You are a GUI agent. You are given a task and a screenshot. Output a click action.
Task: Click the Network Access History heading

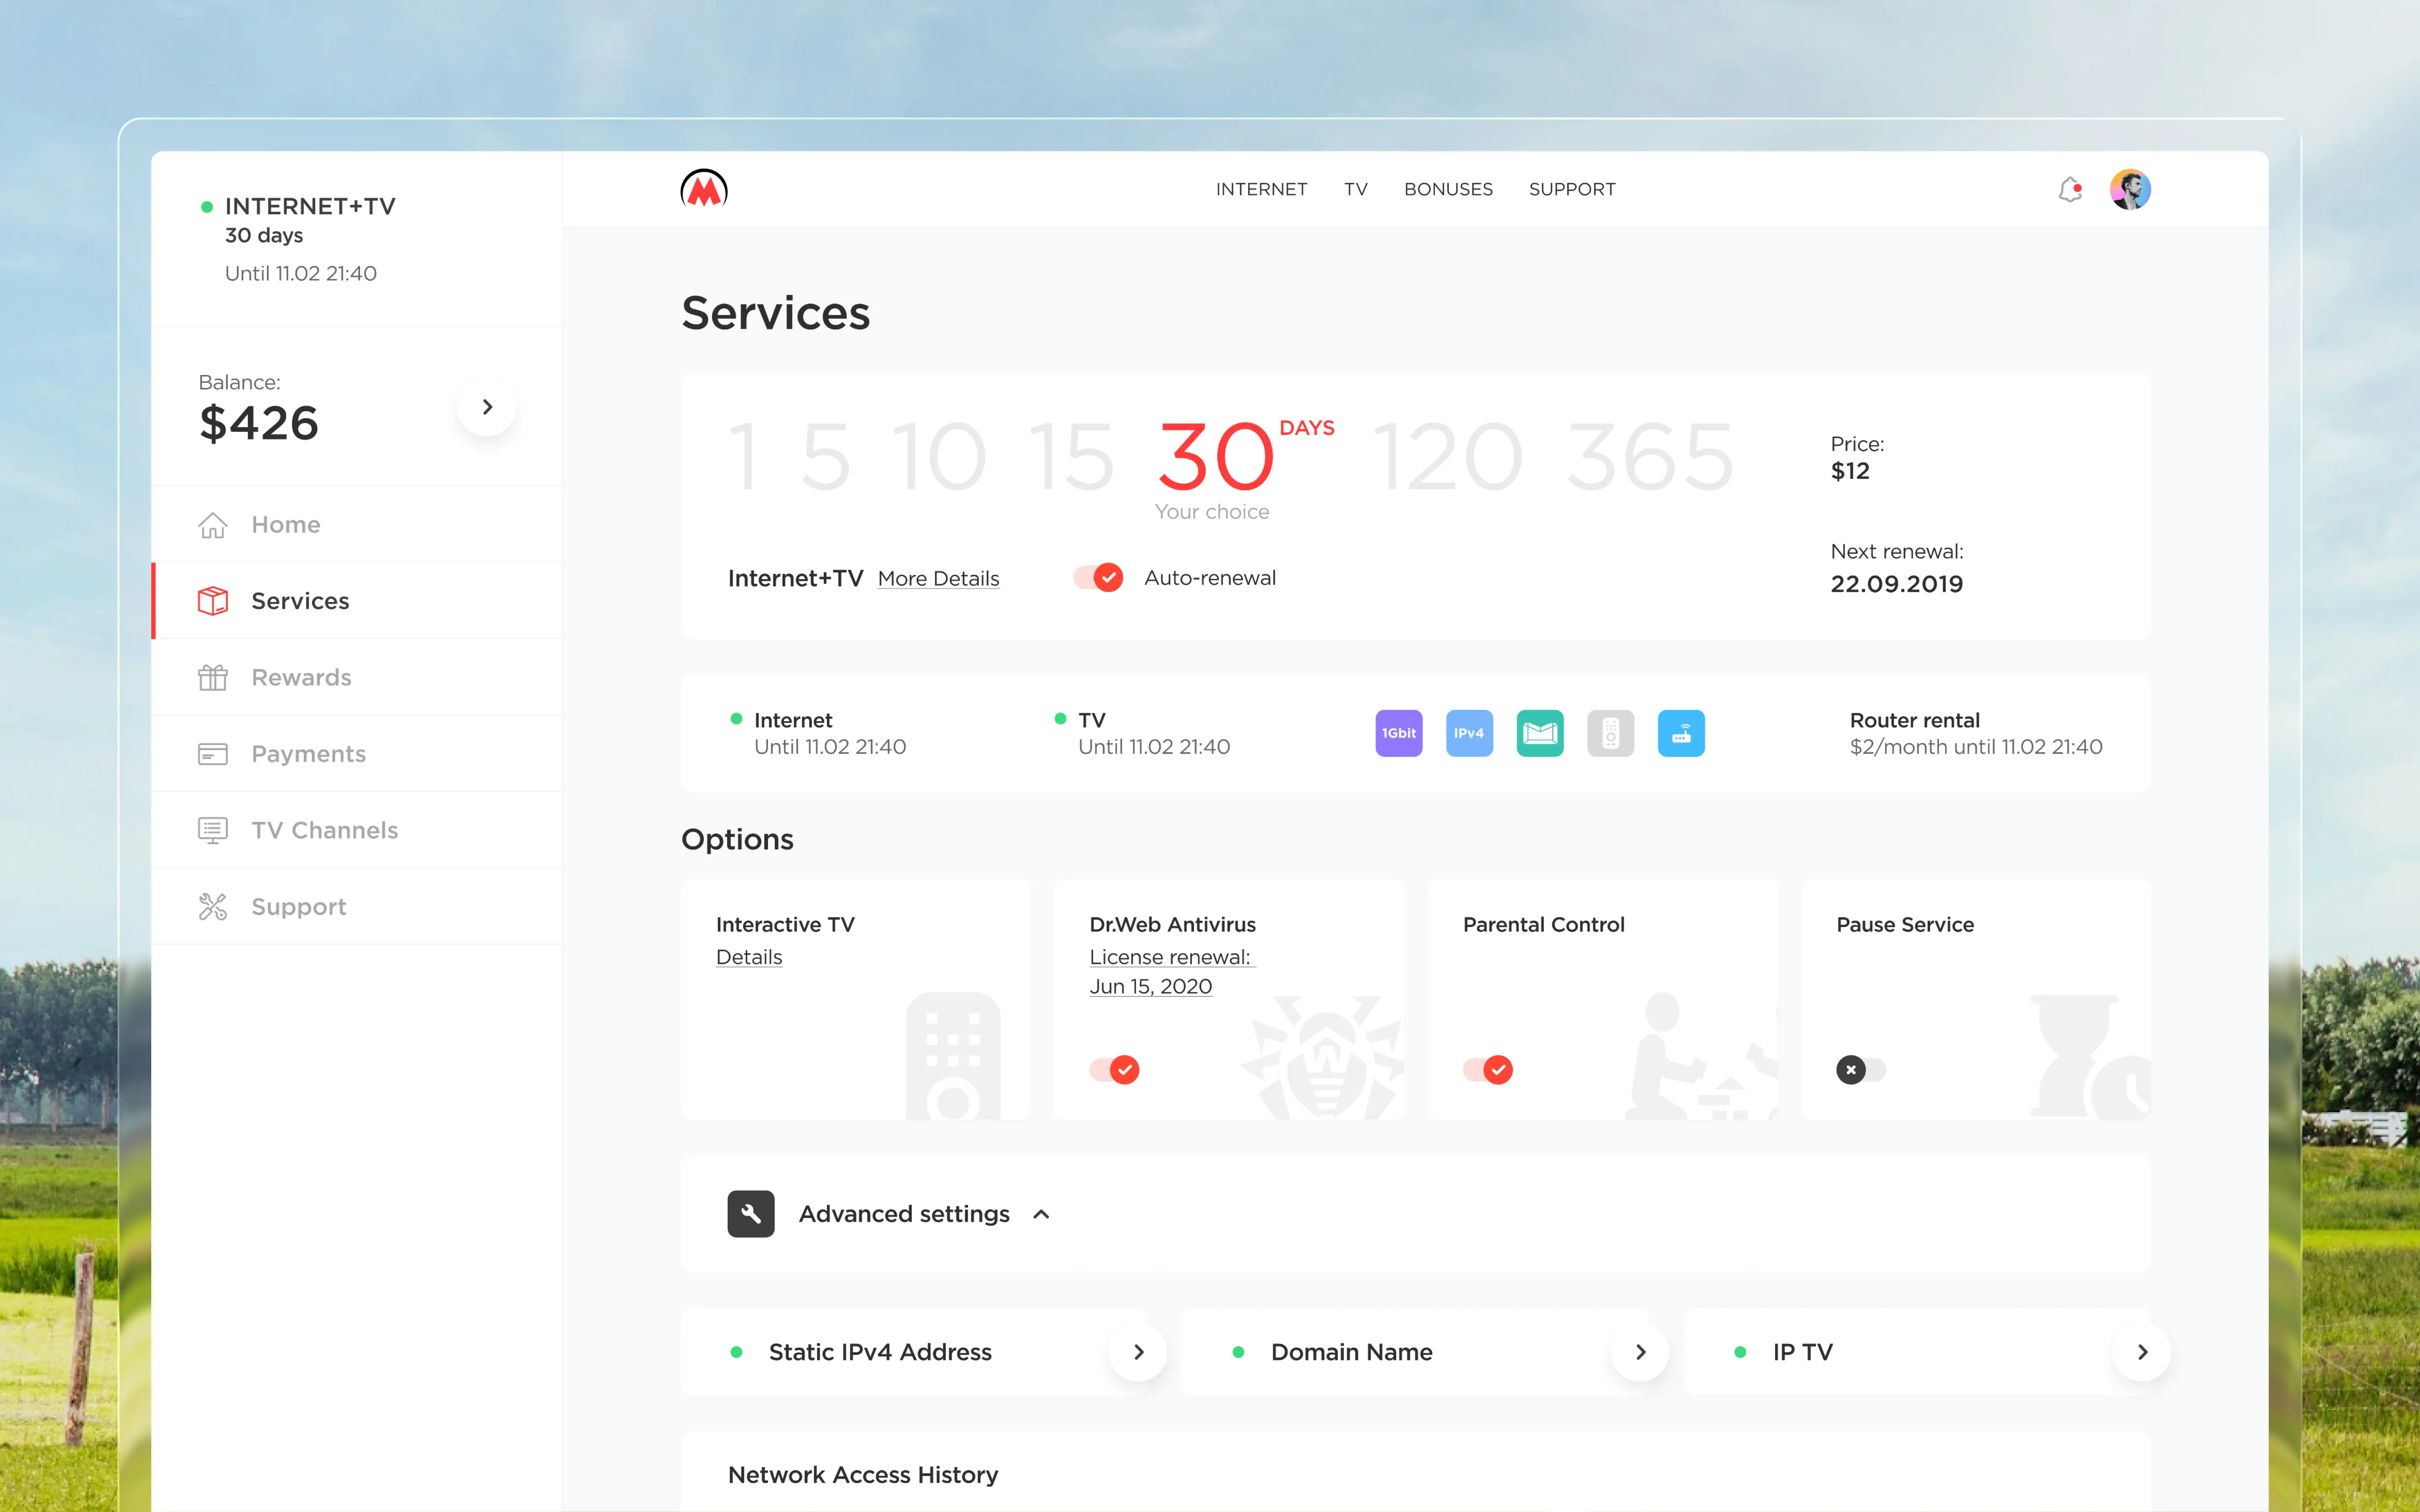click(863, 1475)
